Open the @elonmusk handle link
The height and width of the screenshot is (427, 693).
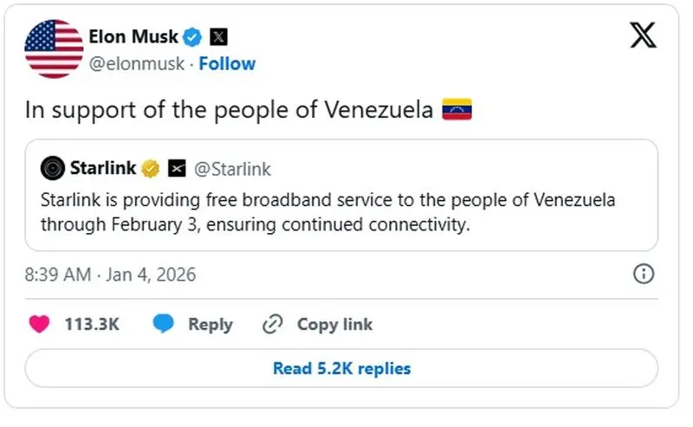pos(139,63)
